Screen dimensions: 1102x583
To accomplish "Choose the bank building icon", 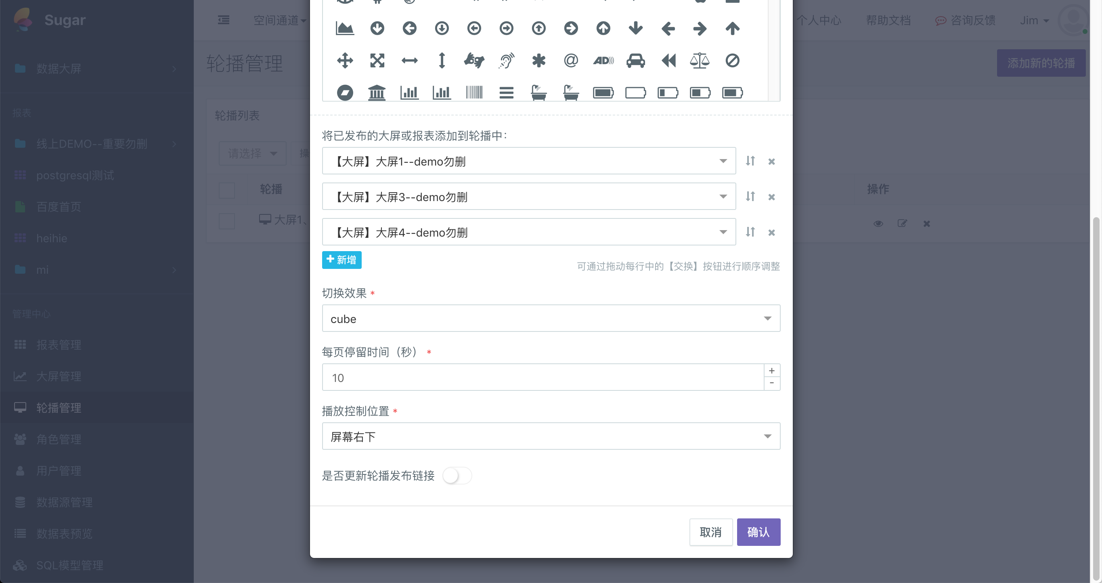I will [377, 93].
